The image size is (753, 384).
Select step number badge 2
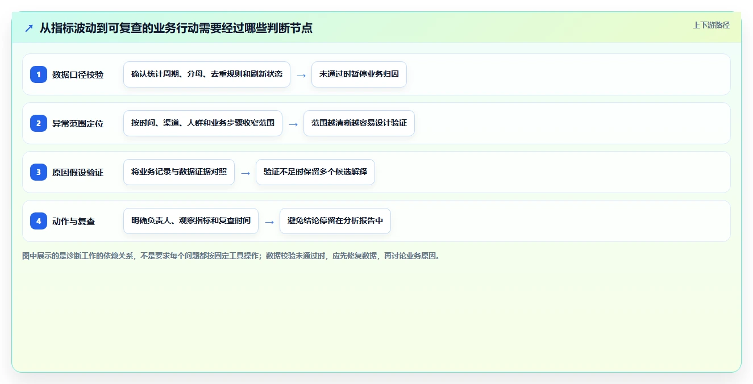39,123
